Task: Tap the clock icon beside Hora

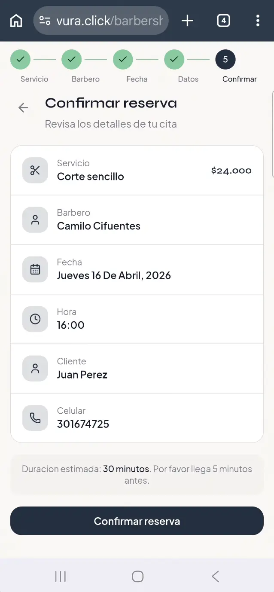Action: click(35, 319)
